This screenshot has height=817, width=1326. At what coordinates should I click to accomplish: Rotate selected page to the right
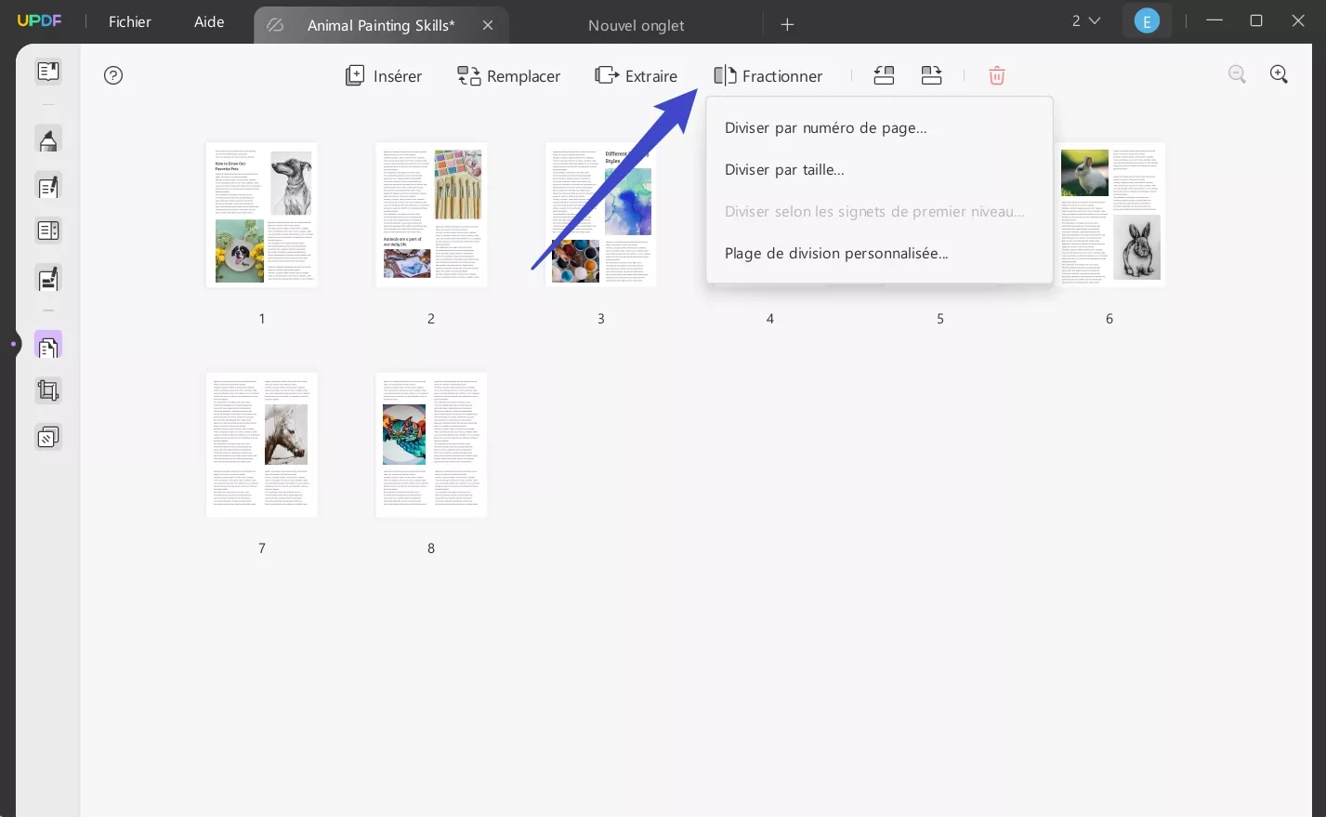tap(931, 75)
